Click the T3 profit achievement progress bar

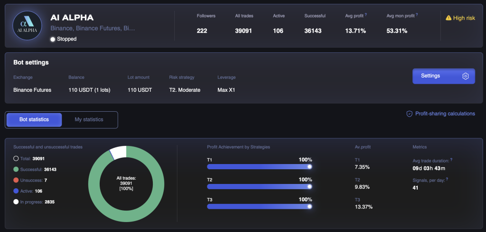(x=260, y=206)
